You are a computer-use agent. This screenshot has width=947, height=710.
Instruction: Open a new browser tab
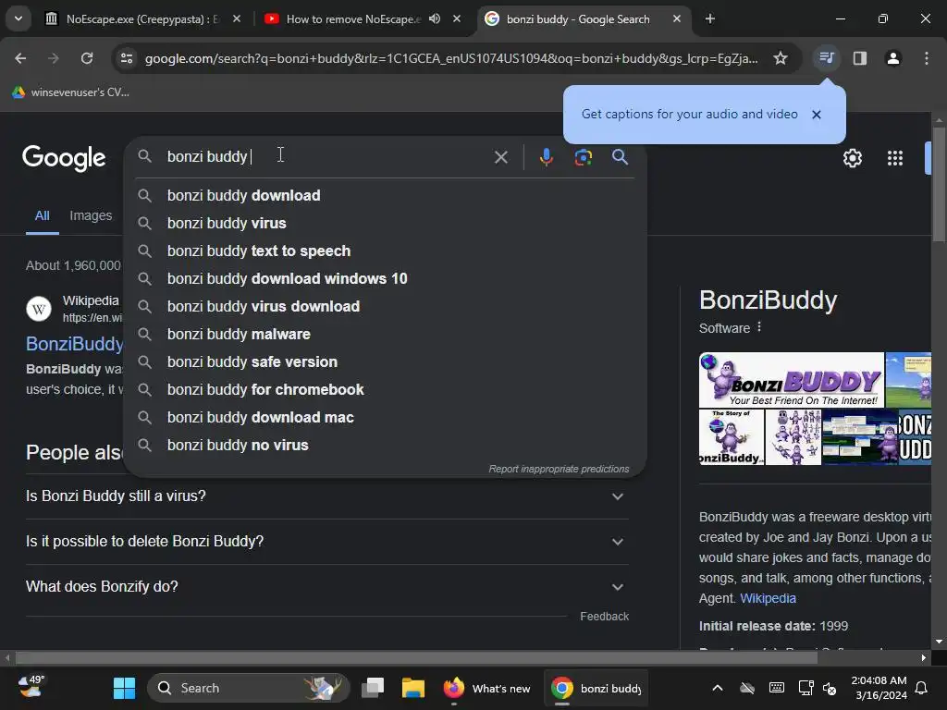click(x=710, y=18)
